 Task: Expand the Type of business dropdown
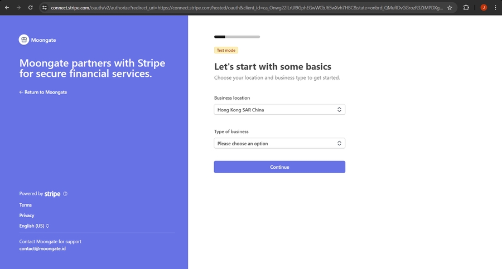(x=279, y=143)
